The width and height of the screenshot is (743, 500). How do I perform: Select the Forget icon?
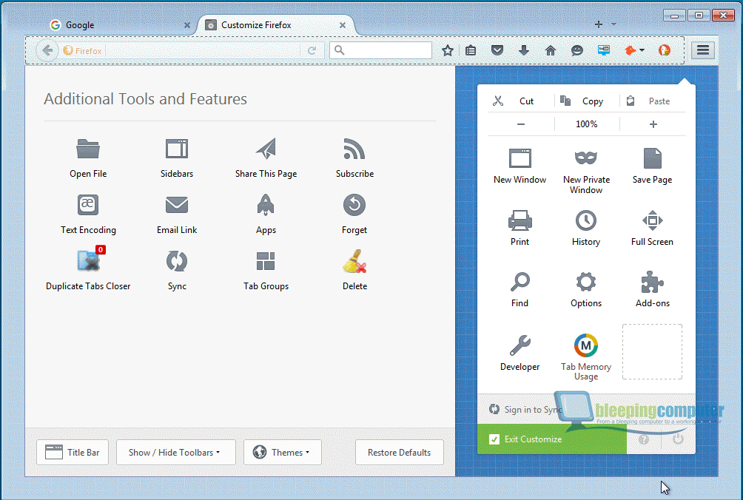(x=354, y=205)
